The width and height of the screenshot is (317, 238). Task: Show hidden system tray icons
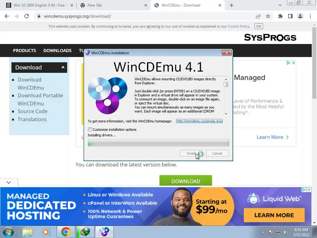coord(263,232)
